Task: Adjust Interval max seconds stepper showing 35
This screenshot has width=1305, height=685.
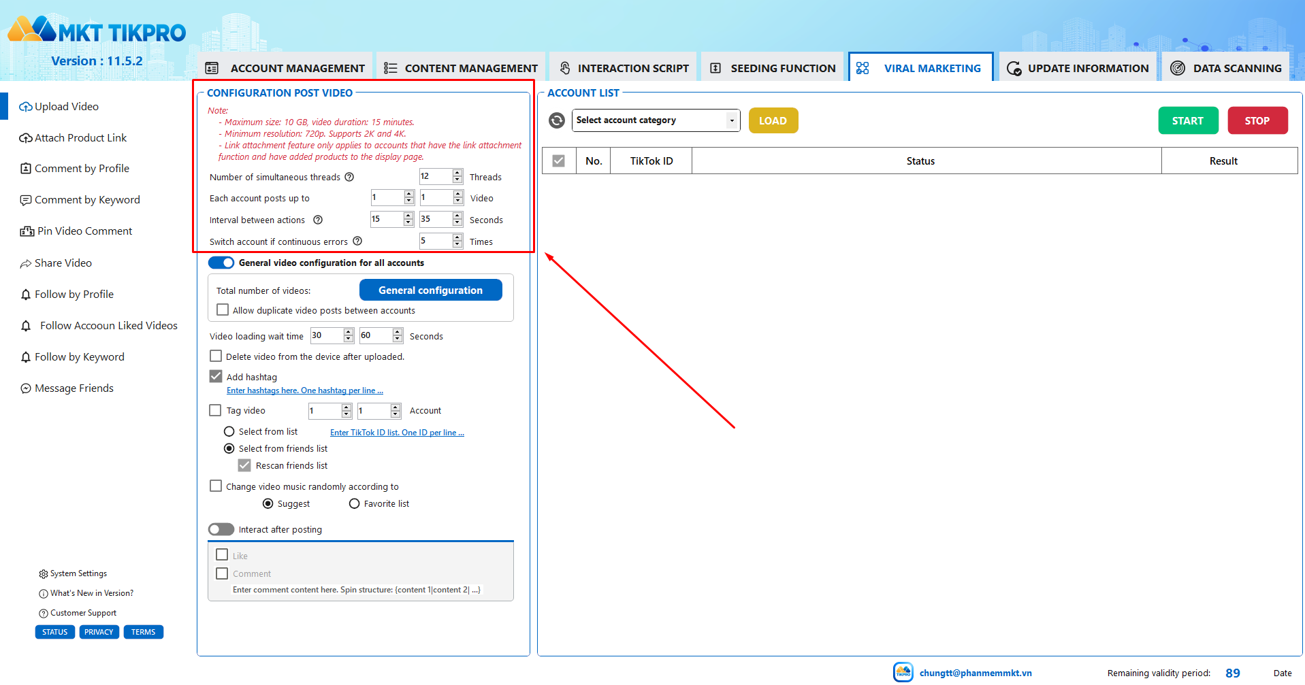Action: click(x=457, y=219)
